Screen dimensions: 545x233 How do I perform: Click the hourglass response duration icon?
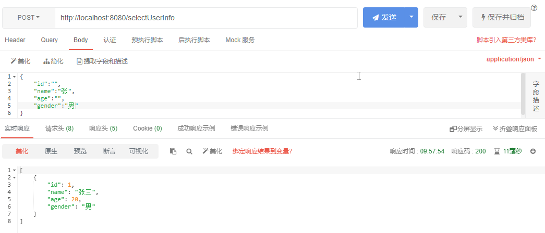(x=497, y=151)
